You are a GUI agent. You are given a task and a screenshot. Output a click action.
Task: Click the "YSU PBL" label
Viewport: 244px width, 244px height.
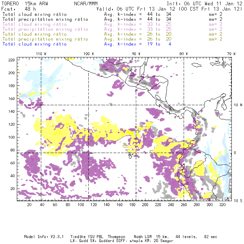pyautogui.click(x=95, y=237)
